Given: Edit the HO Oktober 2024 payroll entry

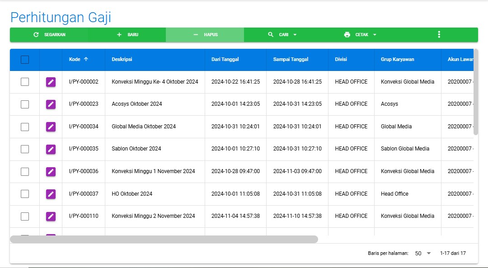Looking at the screenshot, I should tap(51, 194).
